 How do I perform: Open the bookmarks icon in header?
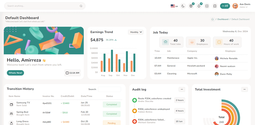pyautogui.click(x=215, y=6)
